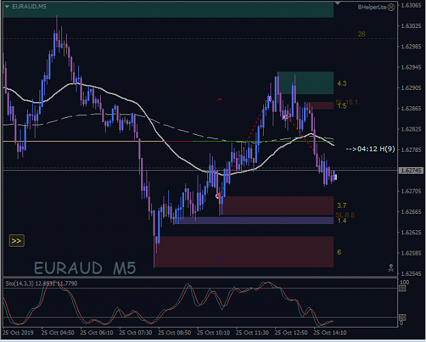This screenshot has height=342, width=426.
Task: Select the 1.62745 current price label
Action: click(411, 170)
